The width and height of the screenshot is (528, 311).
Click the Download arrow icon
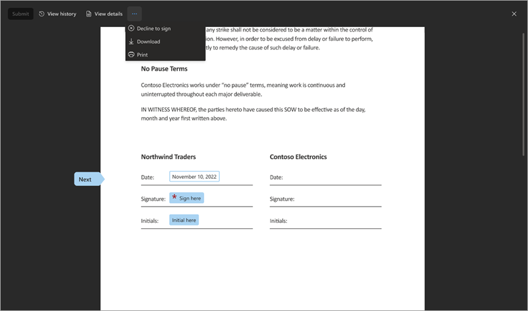(131, 41)
